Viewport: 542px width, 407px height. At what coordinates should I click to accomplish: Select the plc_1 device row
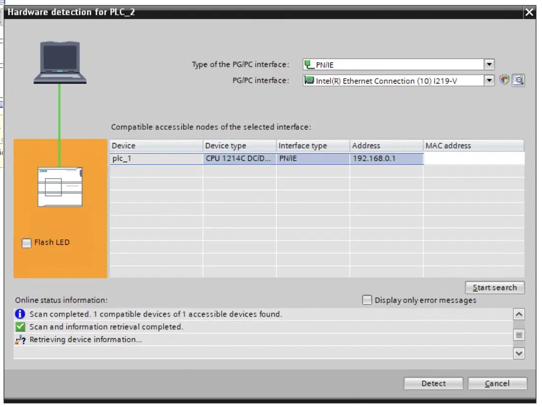317,159
